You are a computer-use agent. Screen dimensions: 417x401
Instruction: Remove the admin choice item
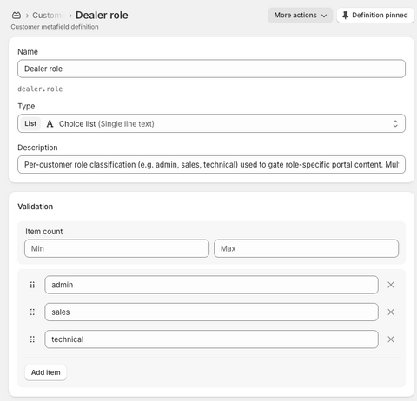[x=391, y=285]
